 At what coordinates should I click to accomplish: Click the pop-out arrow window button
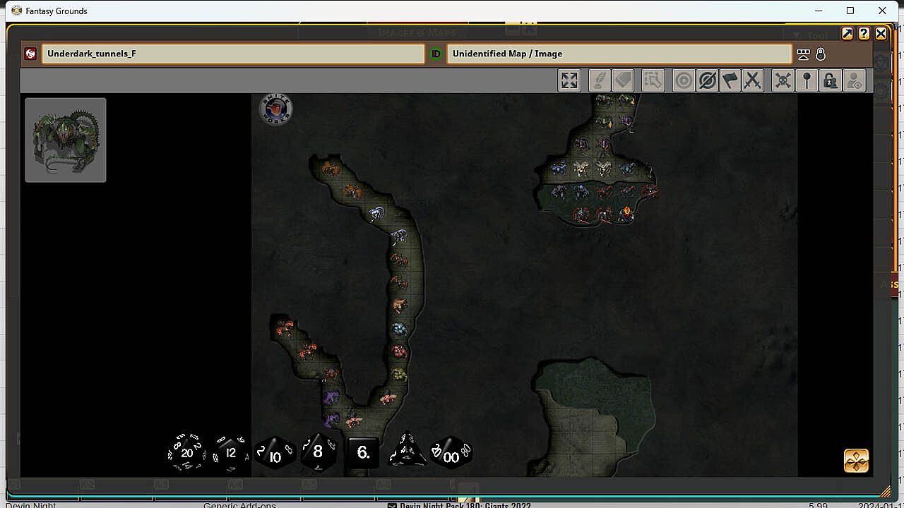(x=847, y=33)
